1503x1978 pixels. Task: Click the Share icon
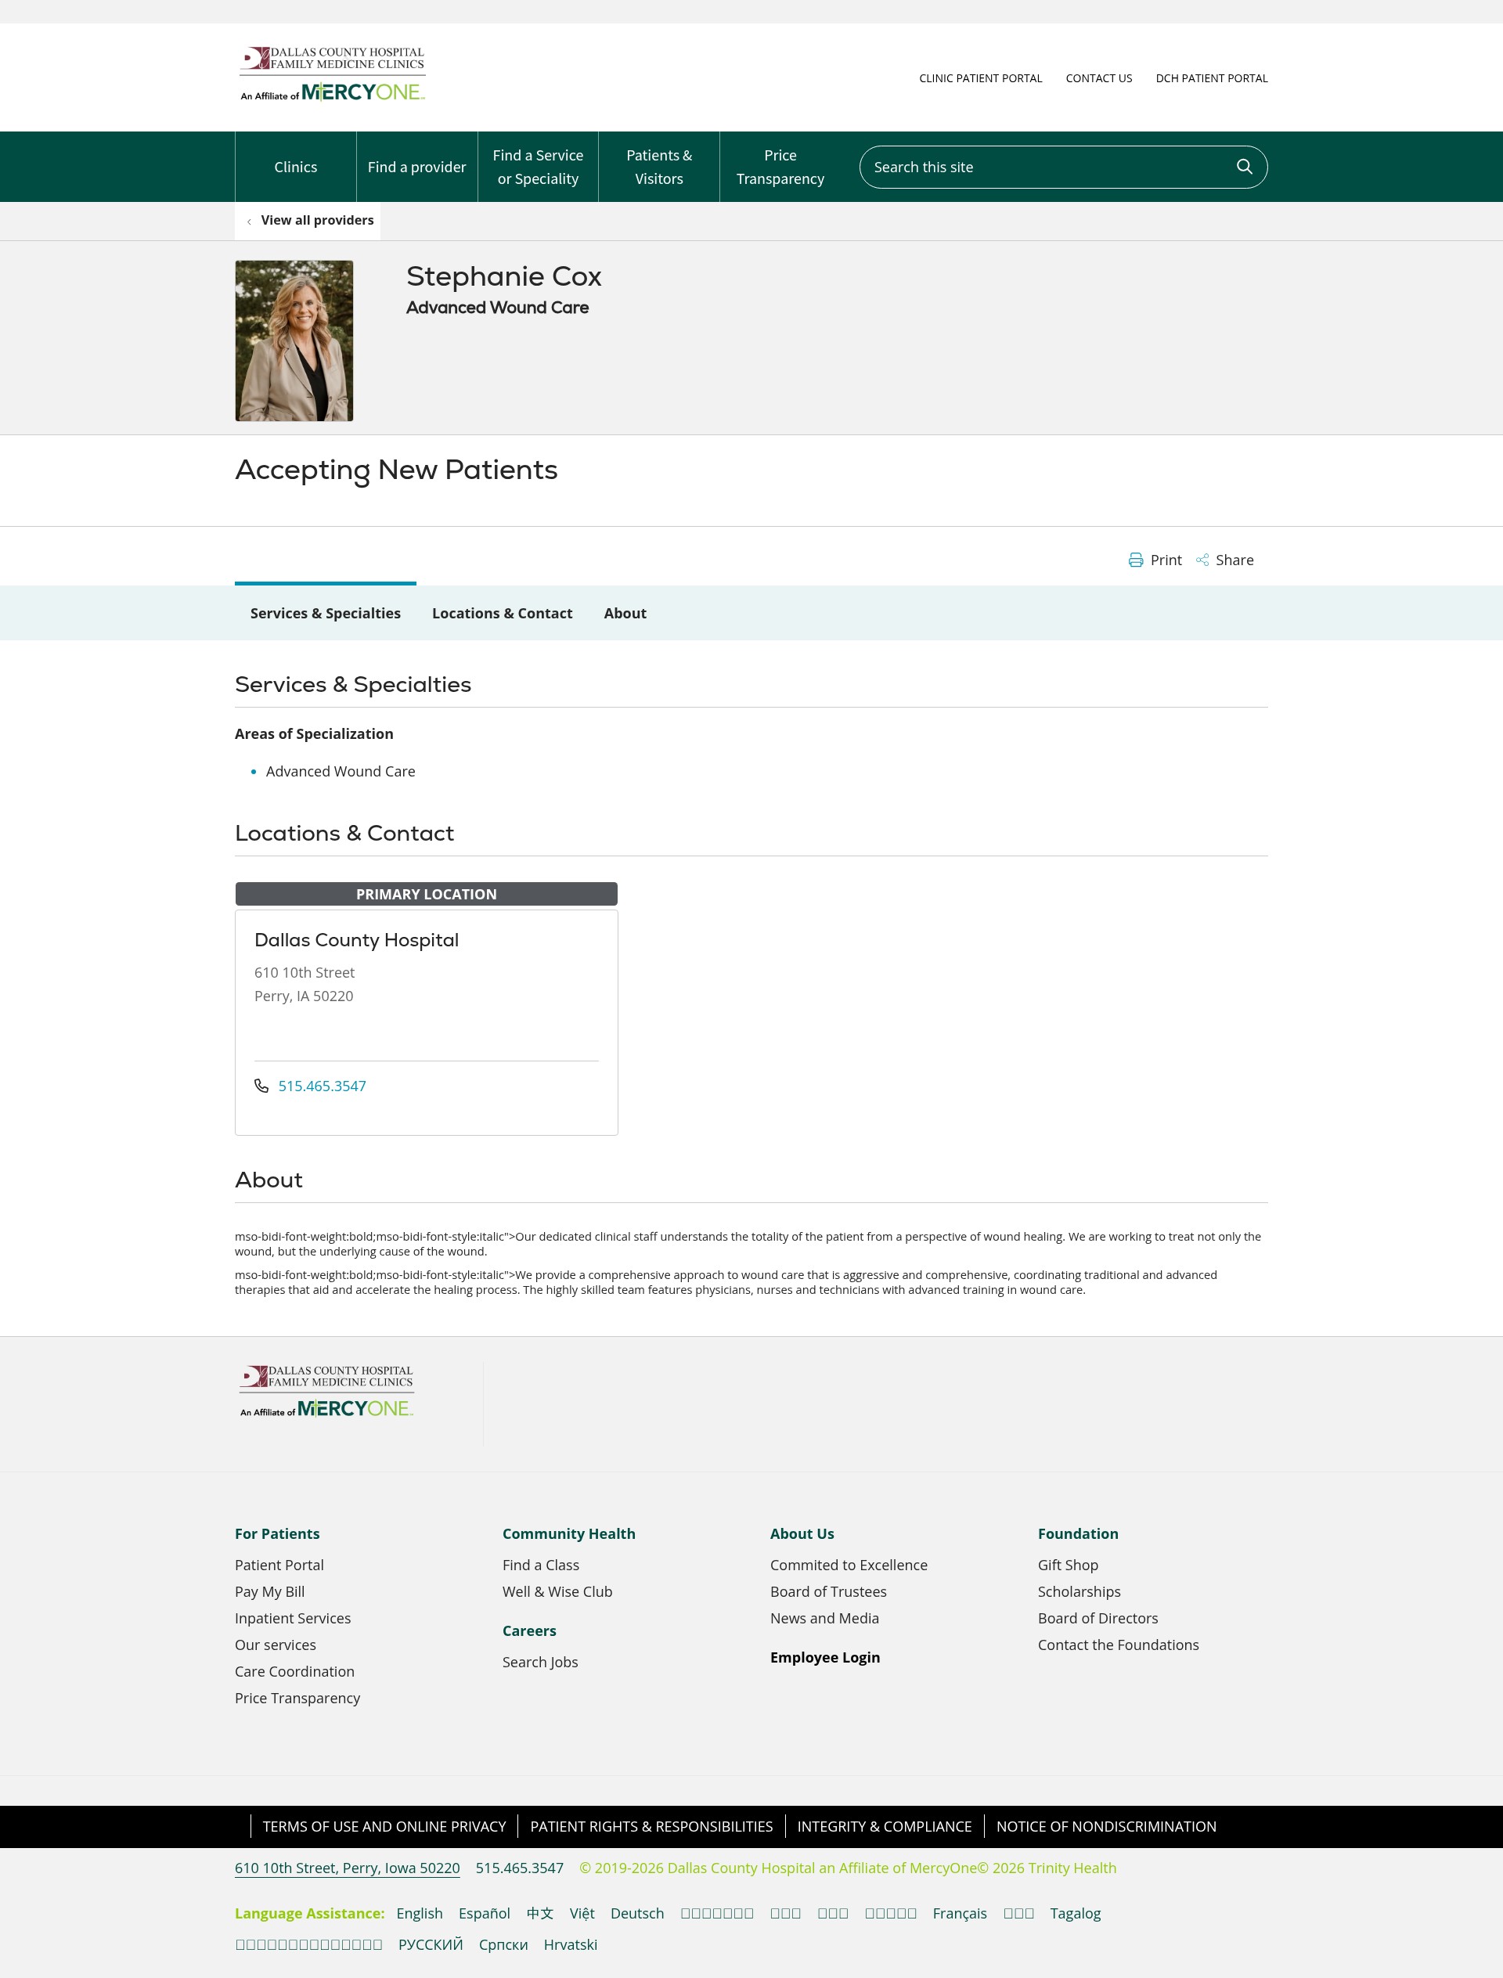tap(1202, 560)
